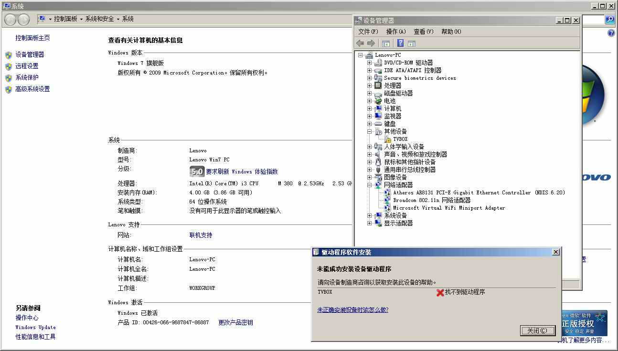Image resolution: width=618 pixels, height=351 pixels.
Task: Select the Broadcom 802.11n adapter icon
Action: tap(387, 200)
